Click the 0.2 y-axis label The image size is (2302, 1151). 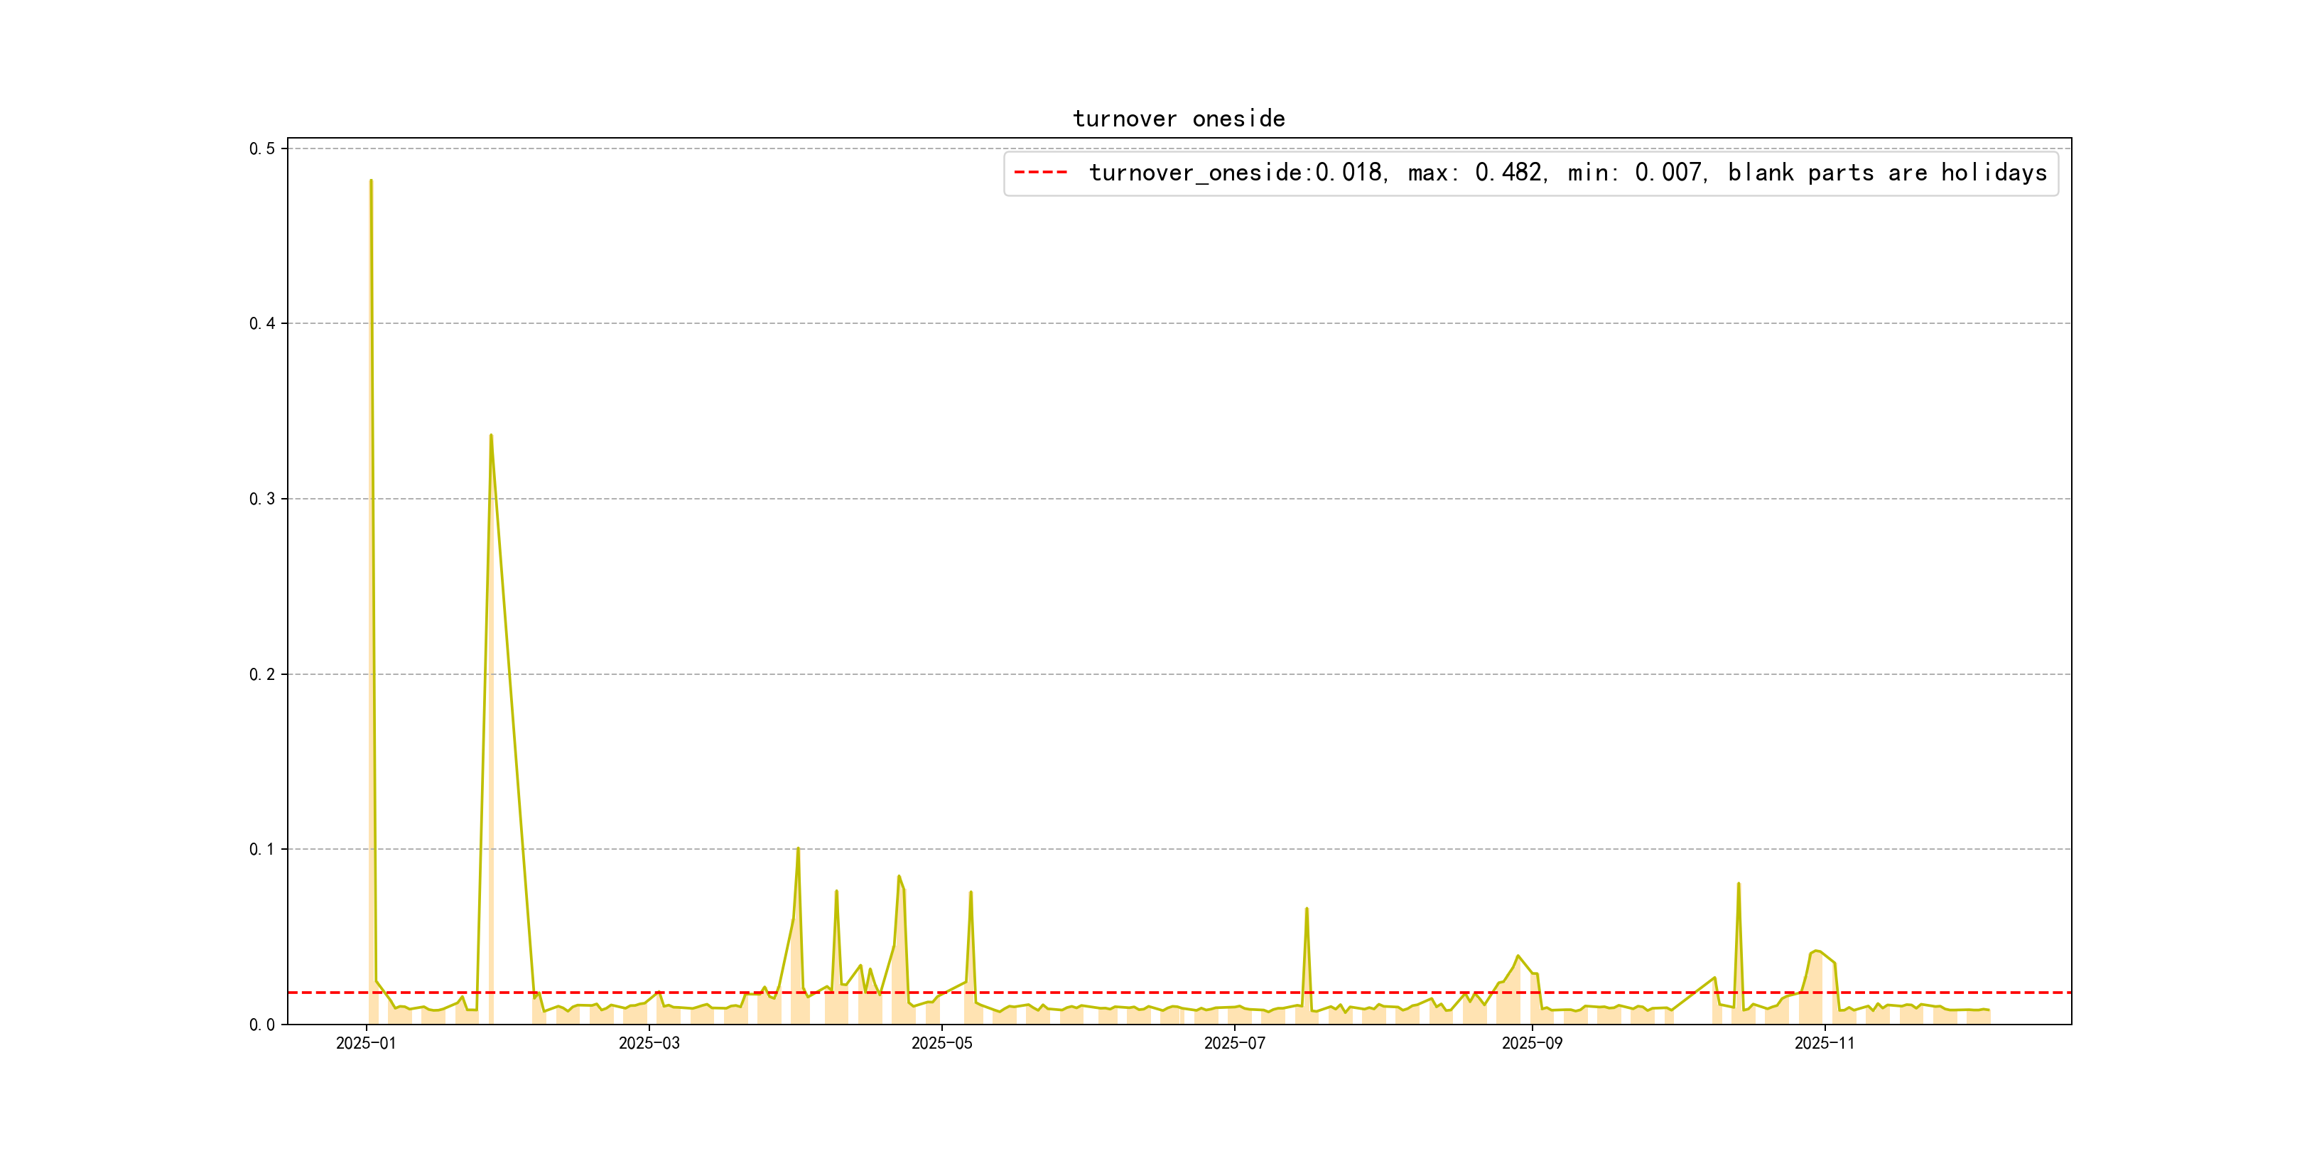(x=262, y=674)
